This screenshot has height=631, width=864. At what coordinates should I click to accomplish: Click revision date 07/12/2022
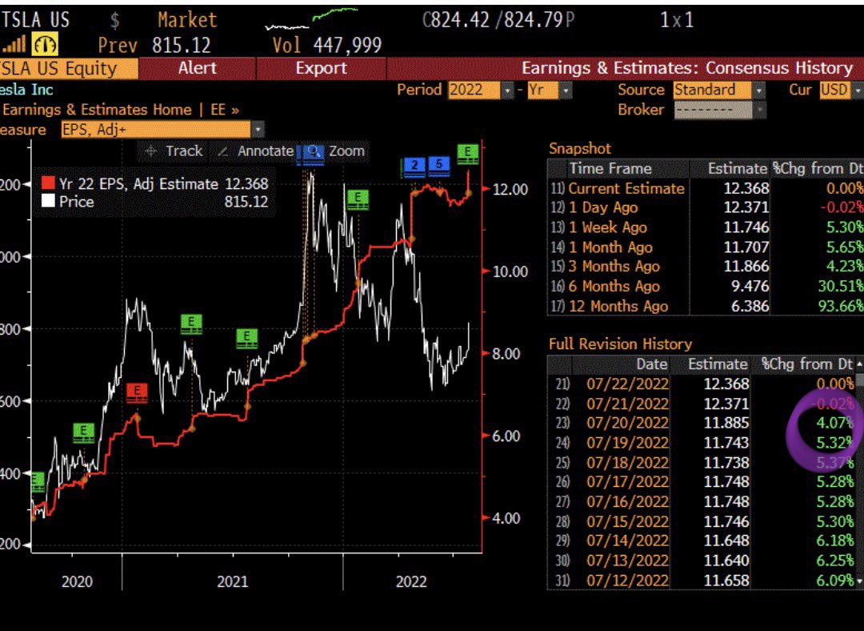point(628,581)
